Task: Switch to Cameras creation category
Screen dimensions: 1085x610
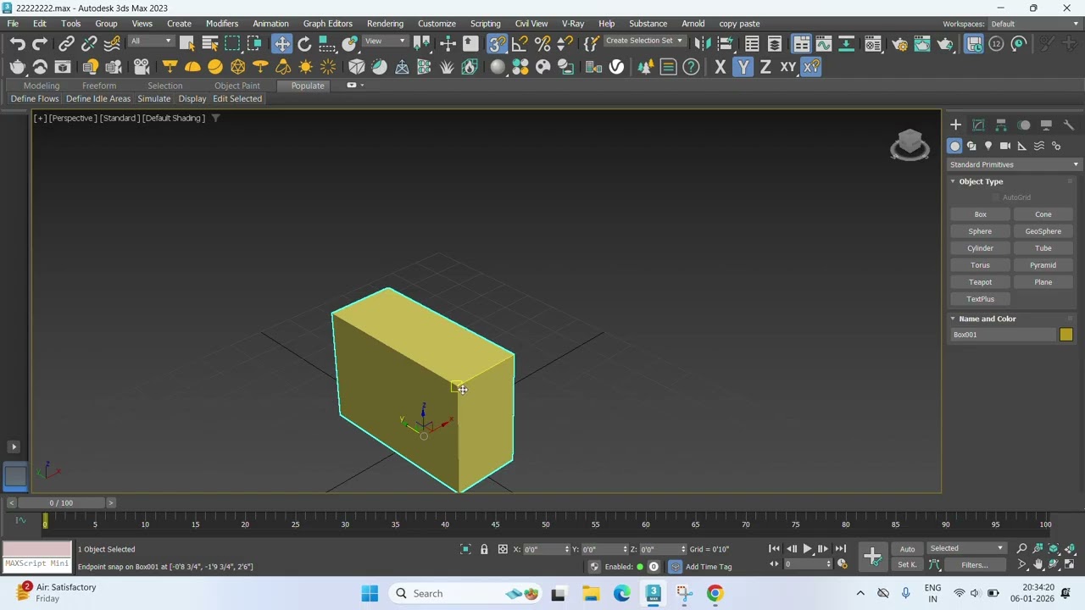Action: point(1005,146)
